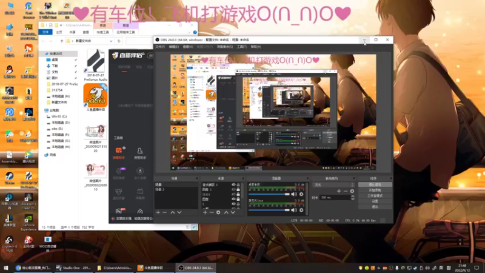Click 开始录制 button in OBS controls
Image resolution: width=485 pixels, height=273 pixels.
[x=375, y=190]
